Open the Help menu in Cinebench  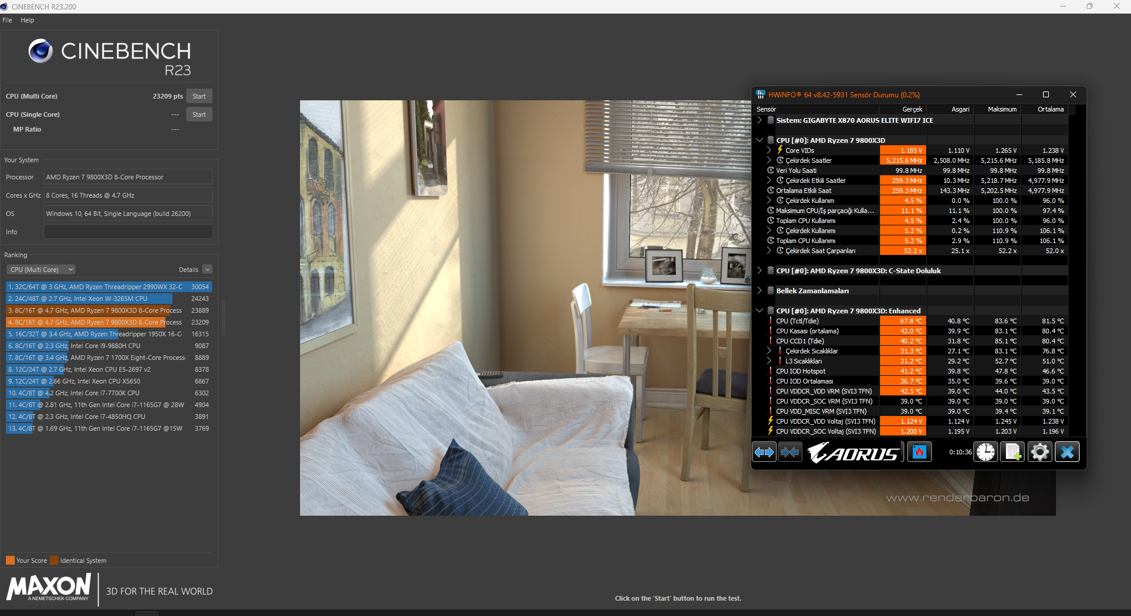[27, 20]
